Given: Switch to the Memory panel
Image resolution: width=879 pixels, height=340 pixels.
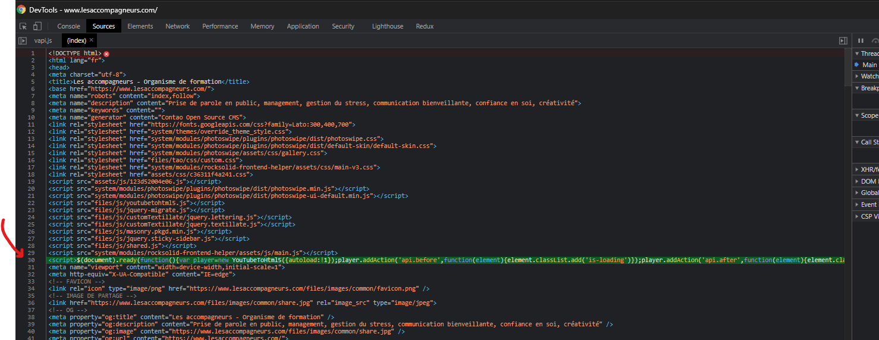Looking at the screenshot, I should pyautogui.click(x=262, y=26).
